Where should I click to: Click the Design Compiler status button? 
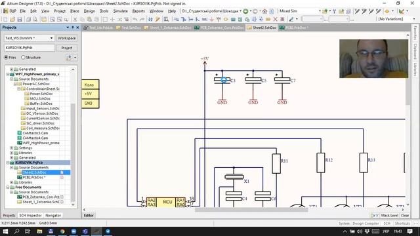(x=366, y=223)
